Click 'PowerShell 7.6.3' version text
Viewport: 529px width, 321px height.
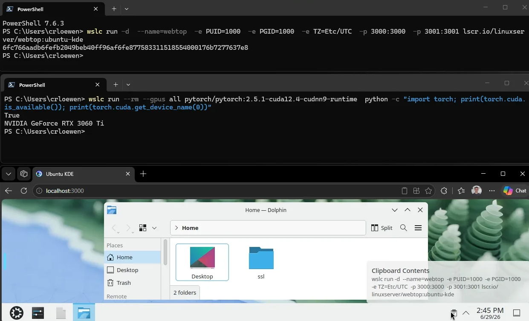33,23
